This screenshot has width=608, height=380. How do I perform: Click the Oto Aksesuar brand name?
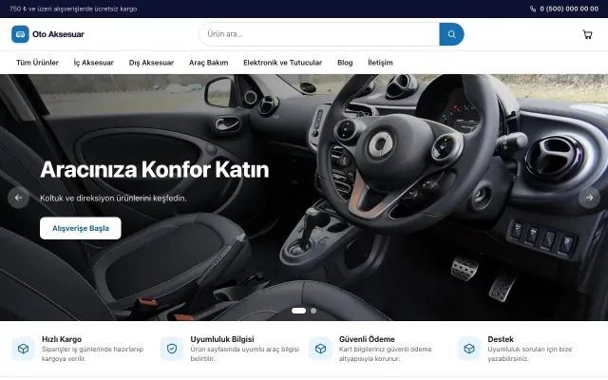tap(58, 34)
